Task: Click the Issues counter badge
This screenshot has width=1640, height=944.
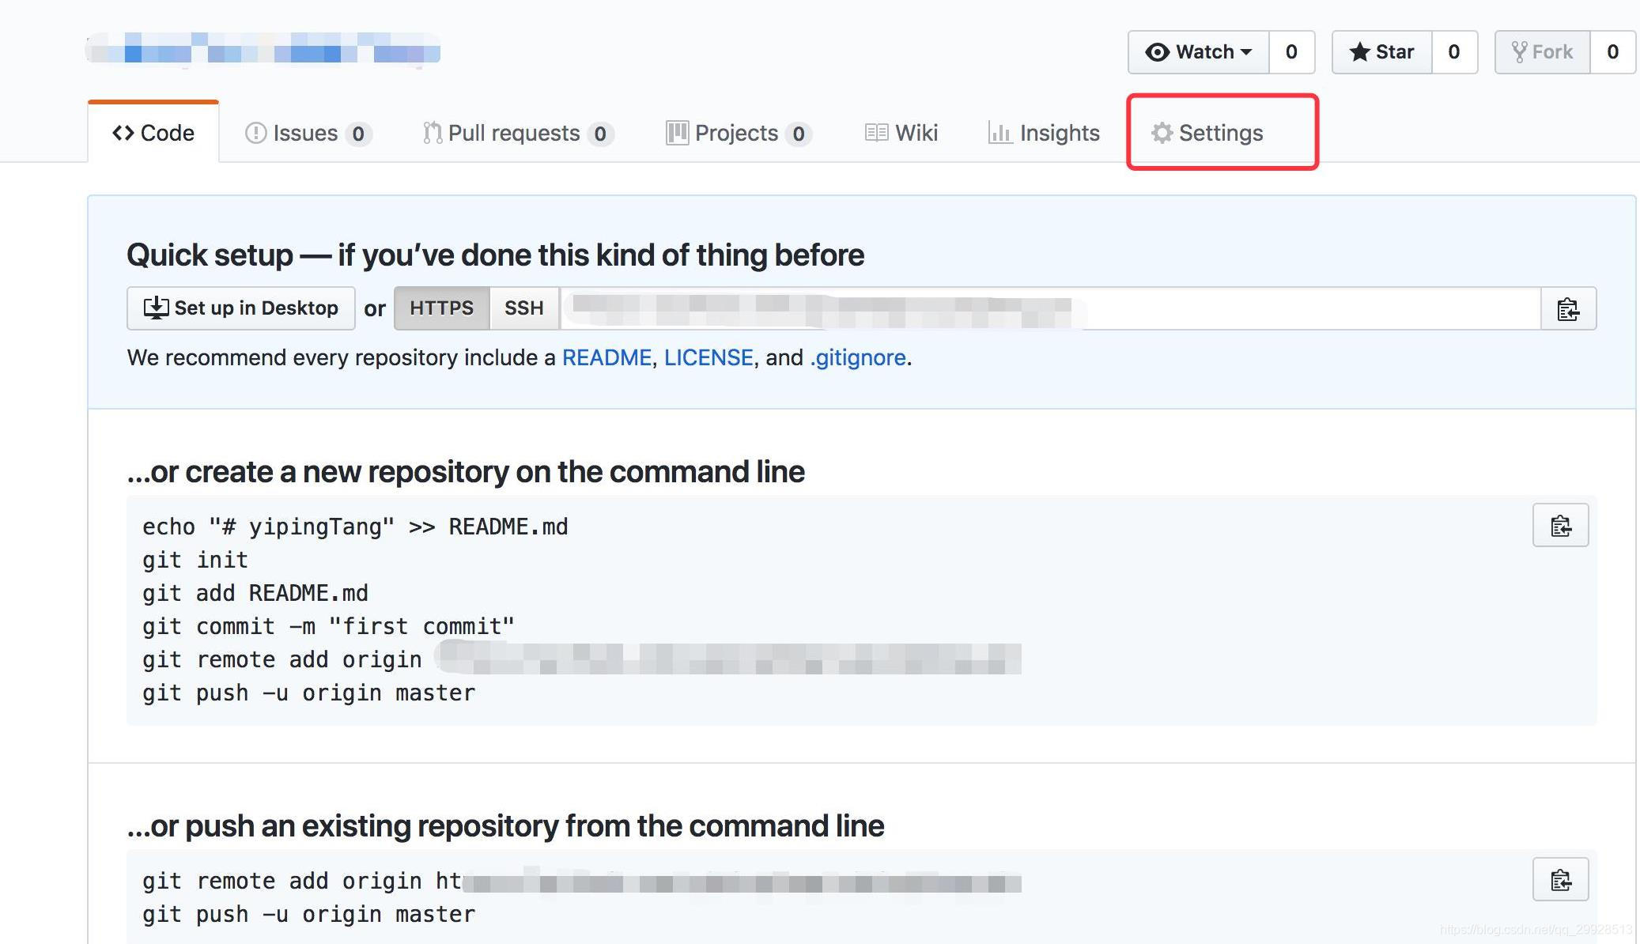Action: click(x=358, y=134)
